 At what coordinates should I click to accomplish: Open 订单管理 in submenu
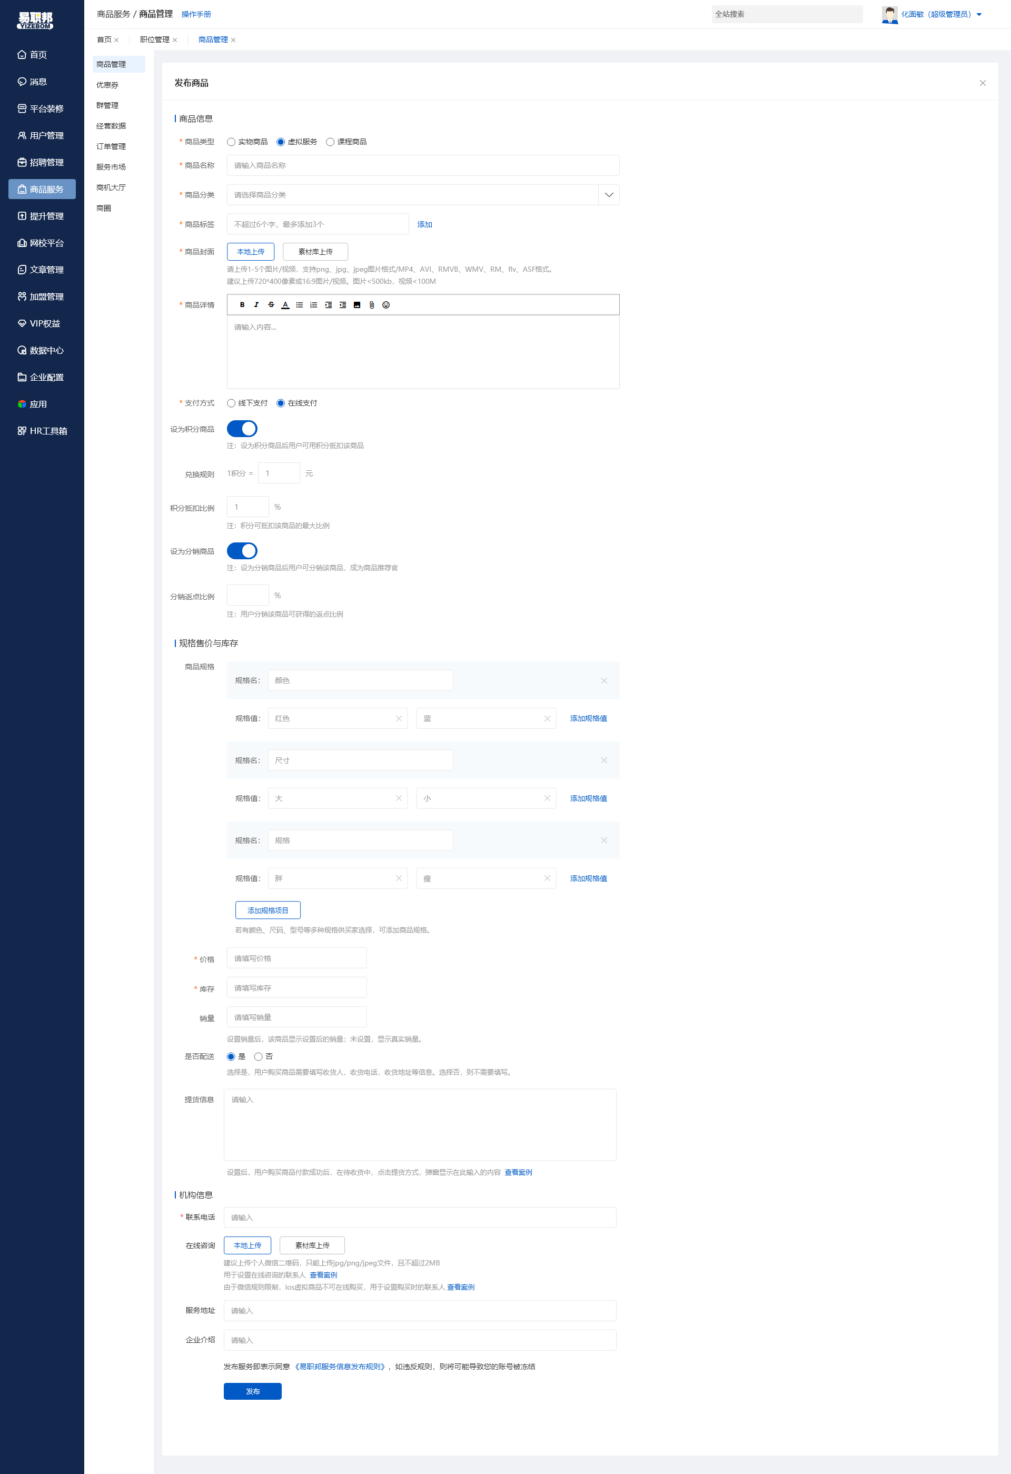click(111, 146)
